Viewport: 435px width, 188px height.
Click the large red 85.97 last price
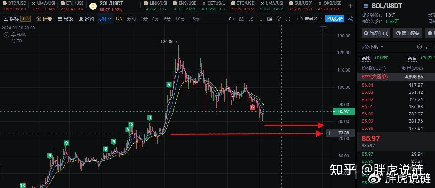[371, 138]
